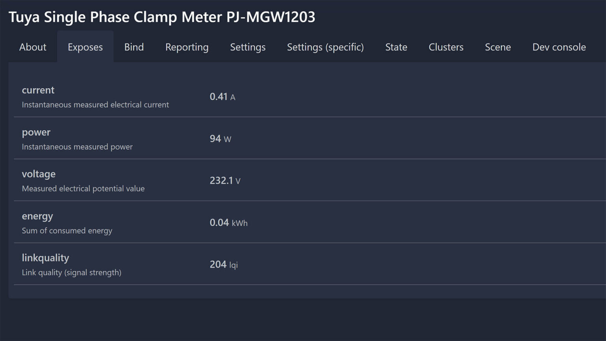Click the Sum of consumed energy text
This screenshot has width=606, height=341.
click(67, 230)
